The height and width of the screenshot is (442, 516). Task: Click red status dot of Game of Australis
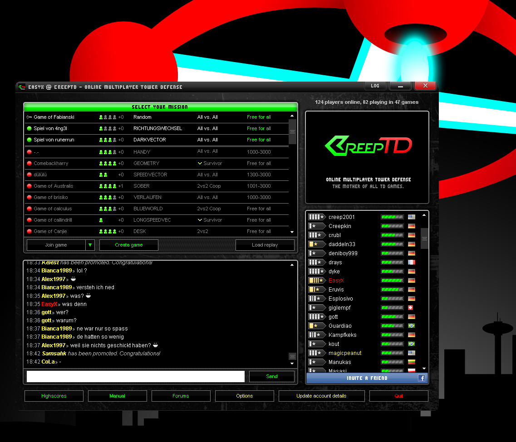tap(29, 186)
